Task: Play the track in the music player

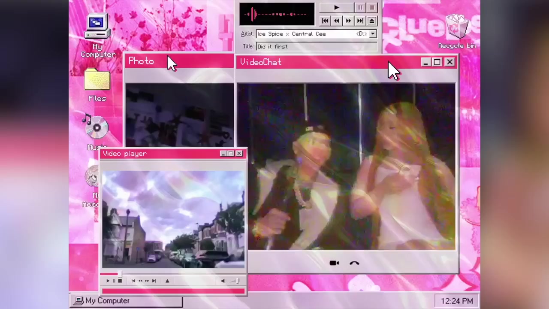Action: click(x=337, y=8)
